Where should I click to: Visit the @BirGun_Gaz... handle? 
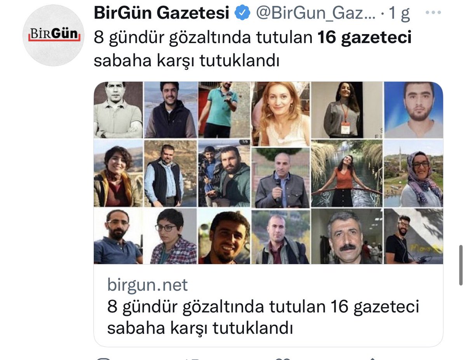315,14
